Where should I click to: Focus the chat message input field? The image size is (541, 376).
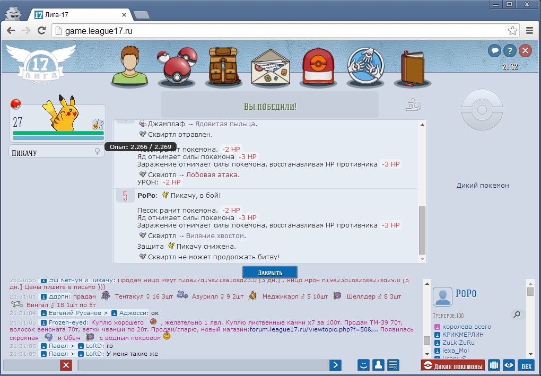tap(203, 365)
